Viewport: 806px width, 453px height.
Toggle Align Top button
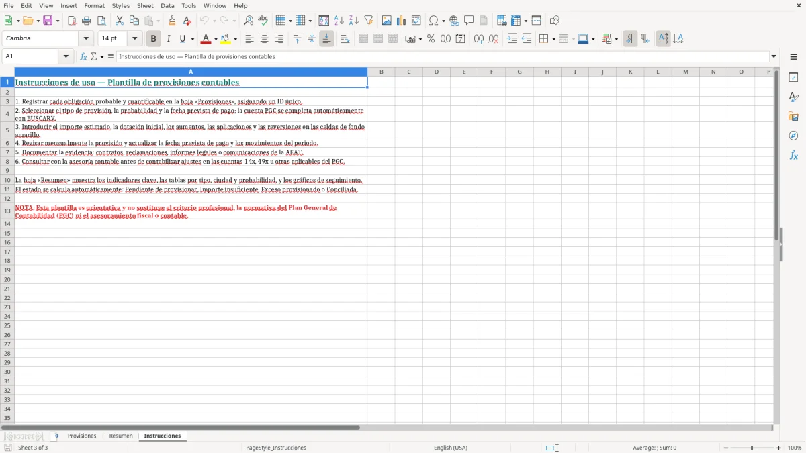pyautogui.click(x=298, y=39)
